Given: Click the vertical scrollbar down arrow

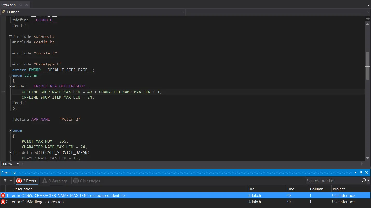Looking at the screenshot, I should (x=368, y=158).
